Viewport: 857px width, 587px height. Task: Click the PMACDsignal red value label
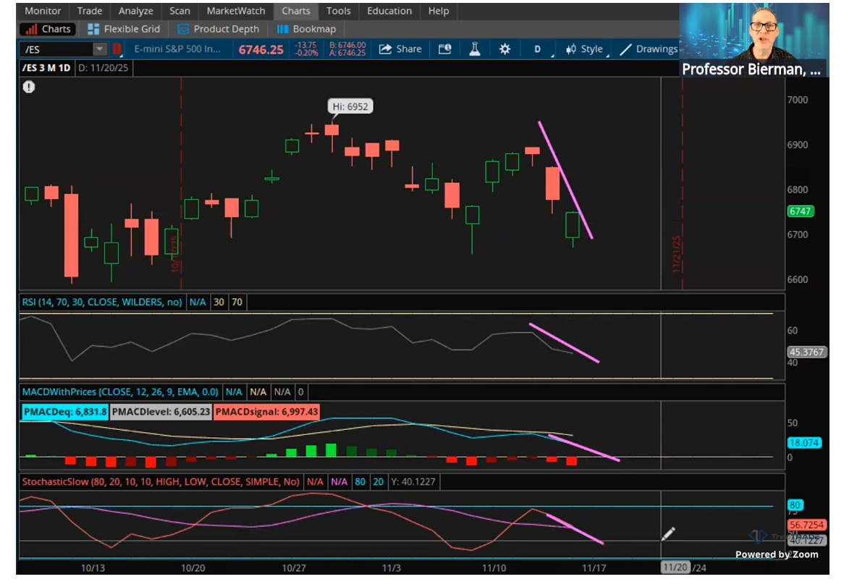click(267, 412)
